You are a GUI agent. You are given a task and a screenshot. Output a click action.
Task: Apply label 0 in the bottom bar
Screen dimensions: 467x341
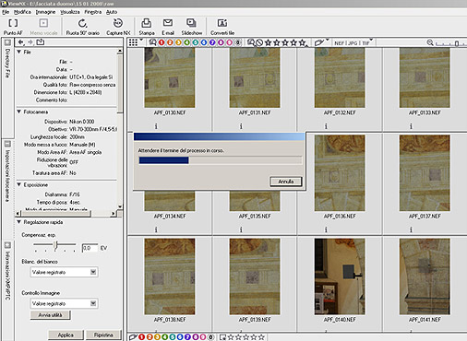coord(210,337)
